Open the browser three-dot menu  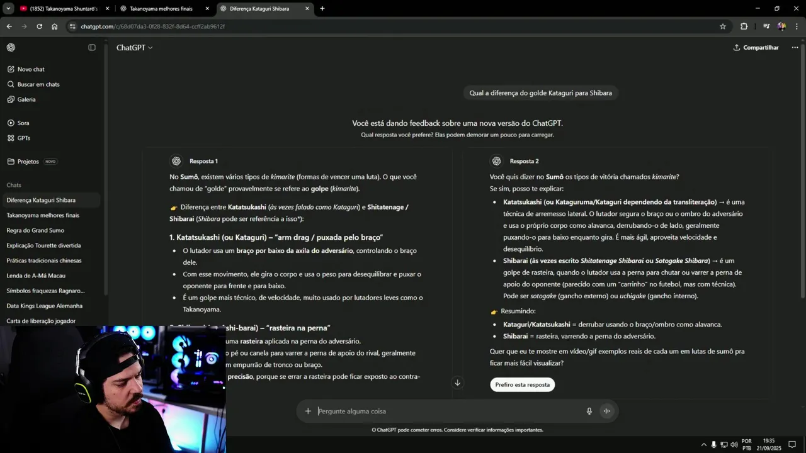[x=797, y=26]
